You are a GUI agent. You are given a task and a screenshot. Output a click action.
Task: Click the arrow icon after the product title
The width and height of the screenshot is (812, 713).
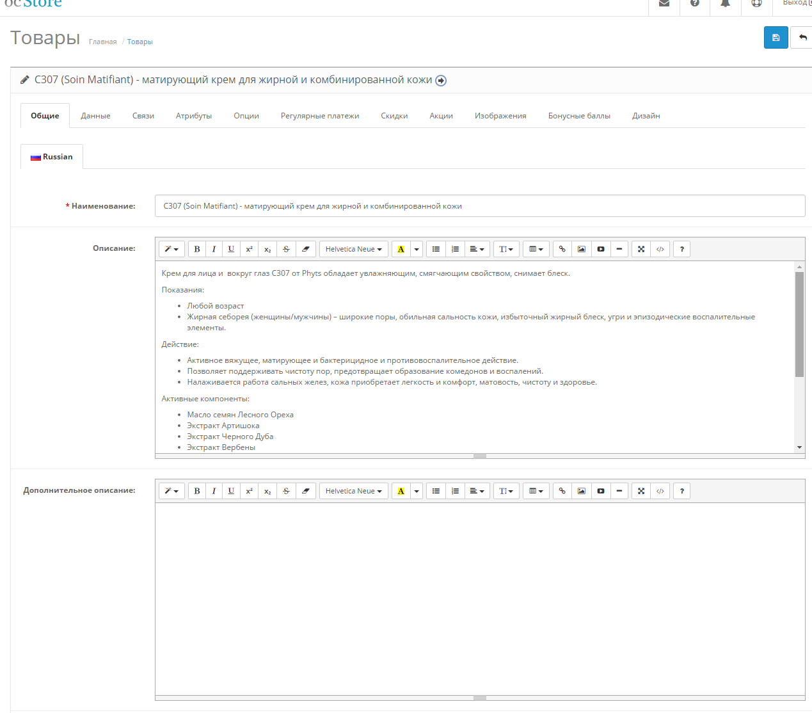[441, 81]
